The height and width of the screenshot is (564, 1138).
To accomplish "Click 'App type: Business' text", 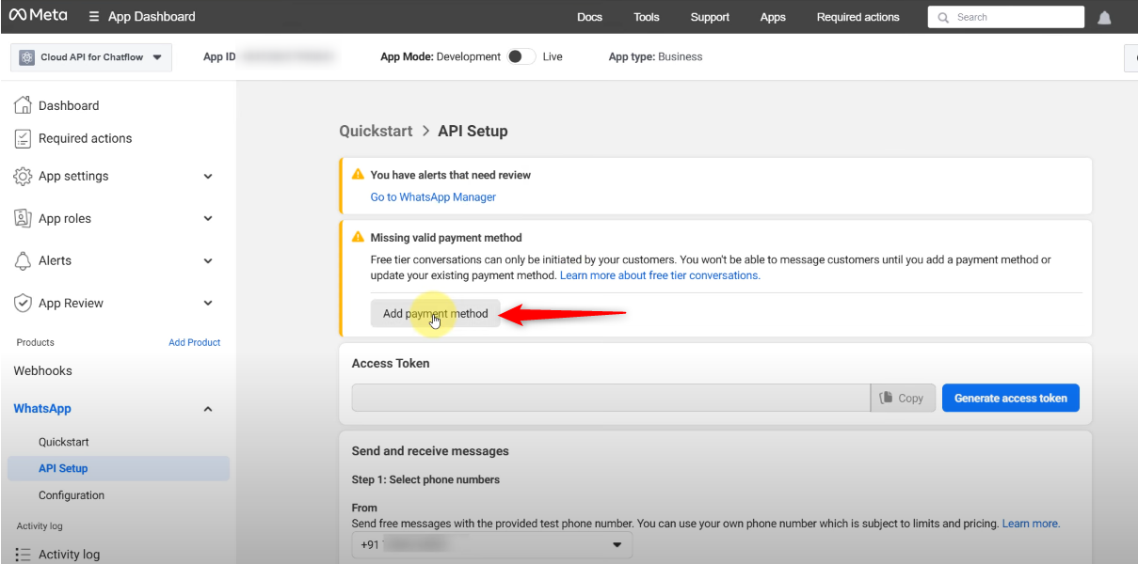I will coord(655,56).
